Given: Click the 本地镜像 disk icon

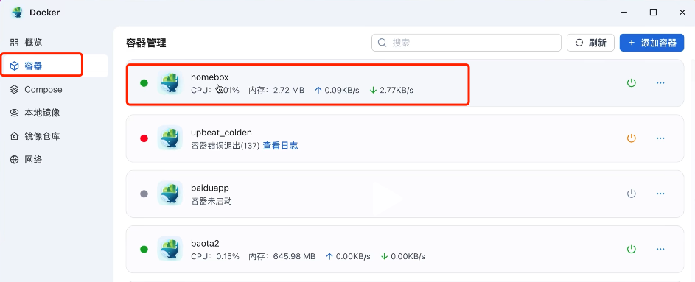Looking at the screenshot, I should pos(14,113).
